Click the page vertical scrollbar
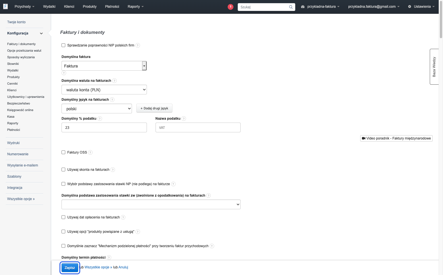This screenshot has width=443, height=275. [x=441, y=137]
